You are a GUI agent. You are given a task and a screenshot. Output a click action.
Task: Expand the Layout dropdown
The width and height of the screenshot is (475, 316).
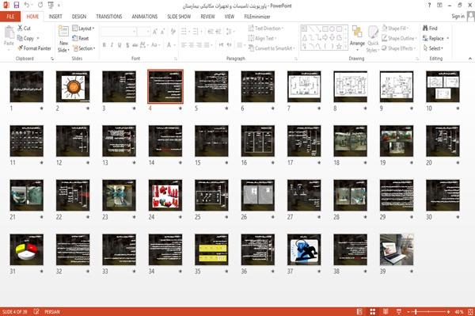tap(83, 29)
